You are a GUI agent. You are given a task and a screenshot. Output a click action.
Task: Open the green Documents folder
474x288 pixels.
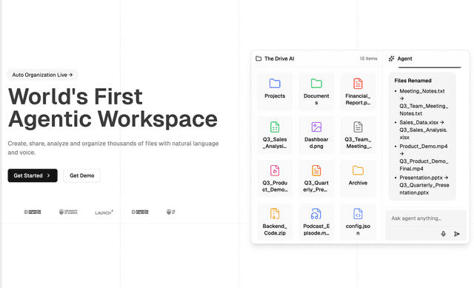tap(316, 84)
